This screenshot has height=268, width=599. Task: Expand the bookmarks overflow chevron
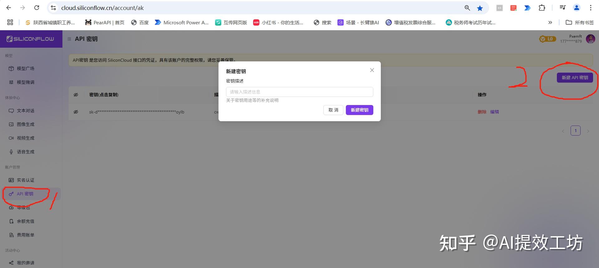pos(550,22)
